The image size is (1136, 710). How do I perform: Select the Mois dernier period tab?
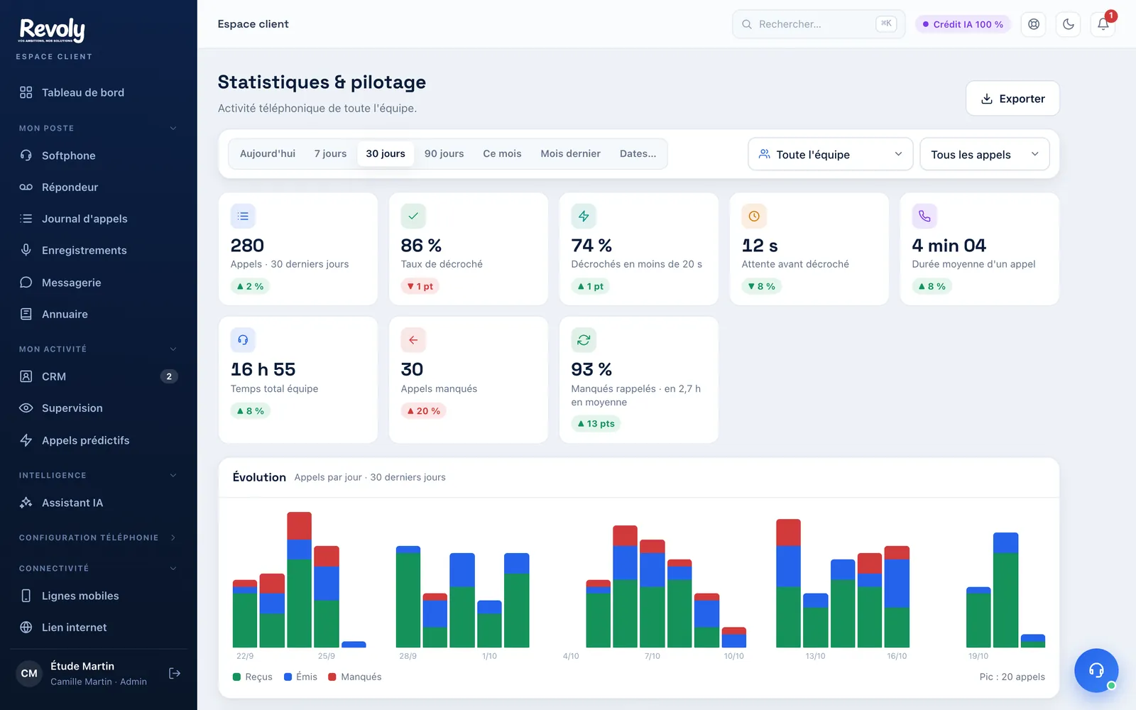571,153
